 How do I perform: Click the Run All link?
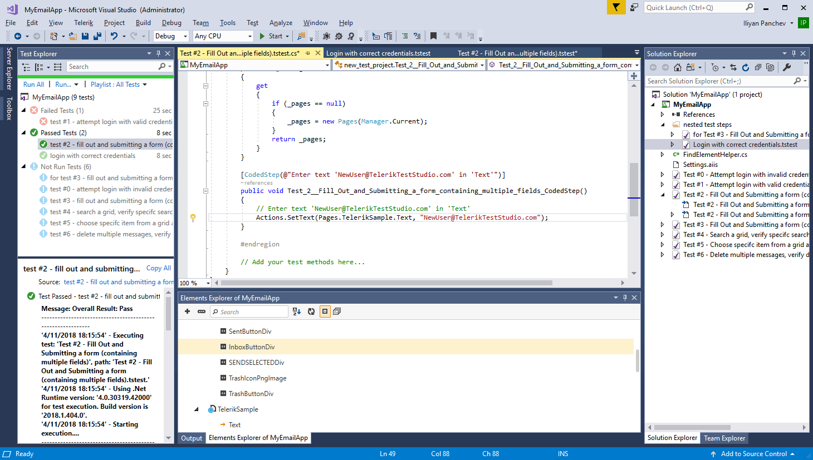click(x=33, y=85)
